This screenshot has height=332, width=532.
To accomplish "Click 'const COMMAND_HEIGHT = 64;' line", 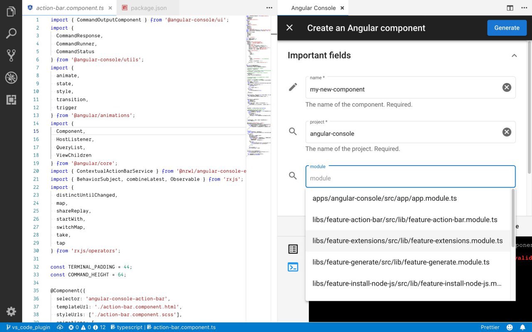I will click(88, 275).
